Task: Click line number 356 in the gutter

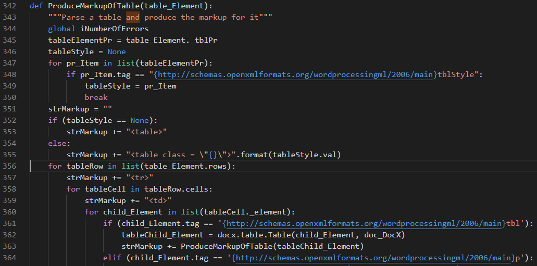Action: (9, 166)
